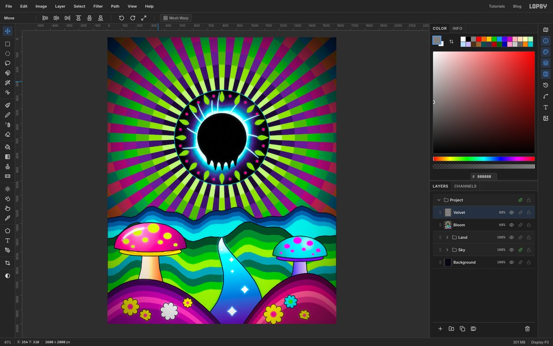Select the Magic Wand tool
Screen dimensions: 553x346
[7, 83]
